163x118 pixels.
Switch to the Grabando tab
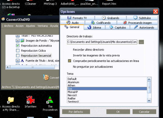point(111,18)
